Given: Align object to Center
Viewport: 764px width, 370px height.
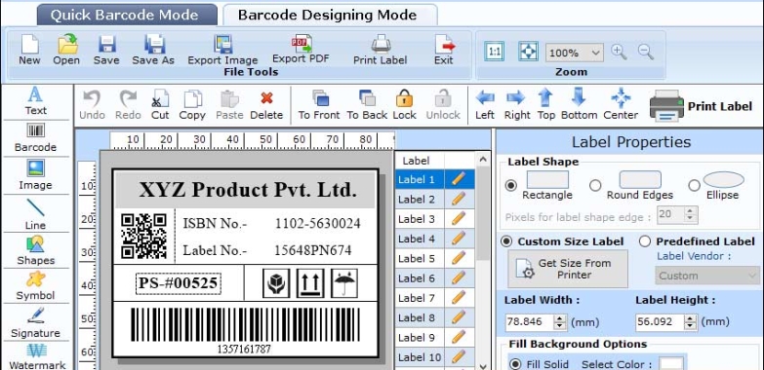Looking at the screenshot, I should pos(621,105).
